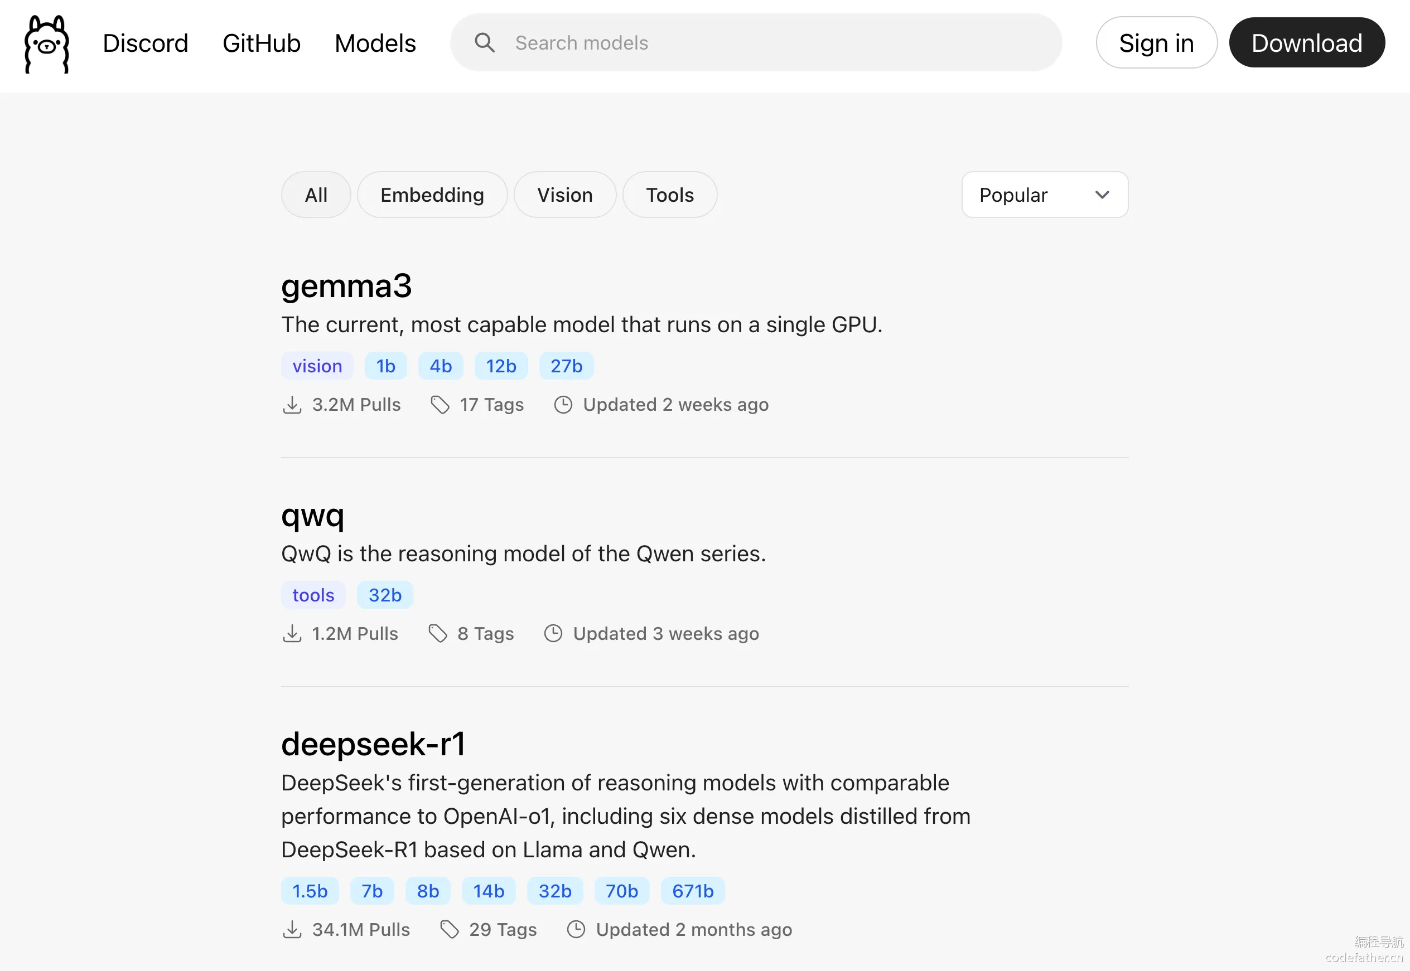Click the clock icon by Updated 3 weeks ago
This screenshot has height=971, width=1410.
tap(553, 633)
